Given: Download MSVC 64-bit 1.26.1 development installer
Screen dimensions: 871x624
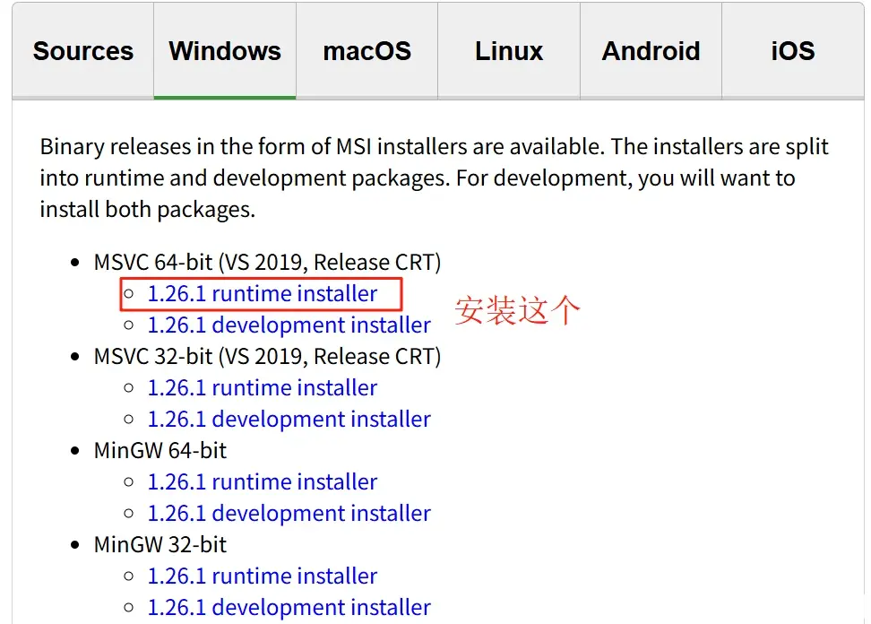Looking at the screenshot, I should click(x=289, y=325).
